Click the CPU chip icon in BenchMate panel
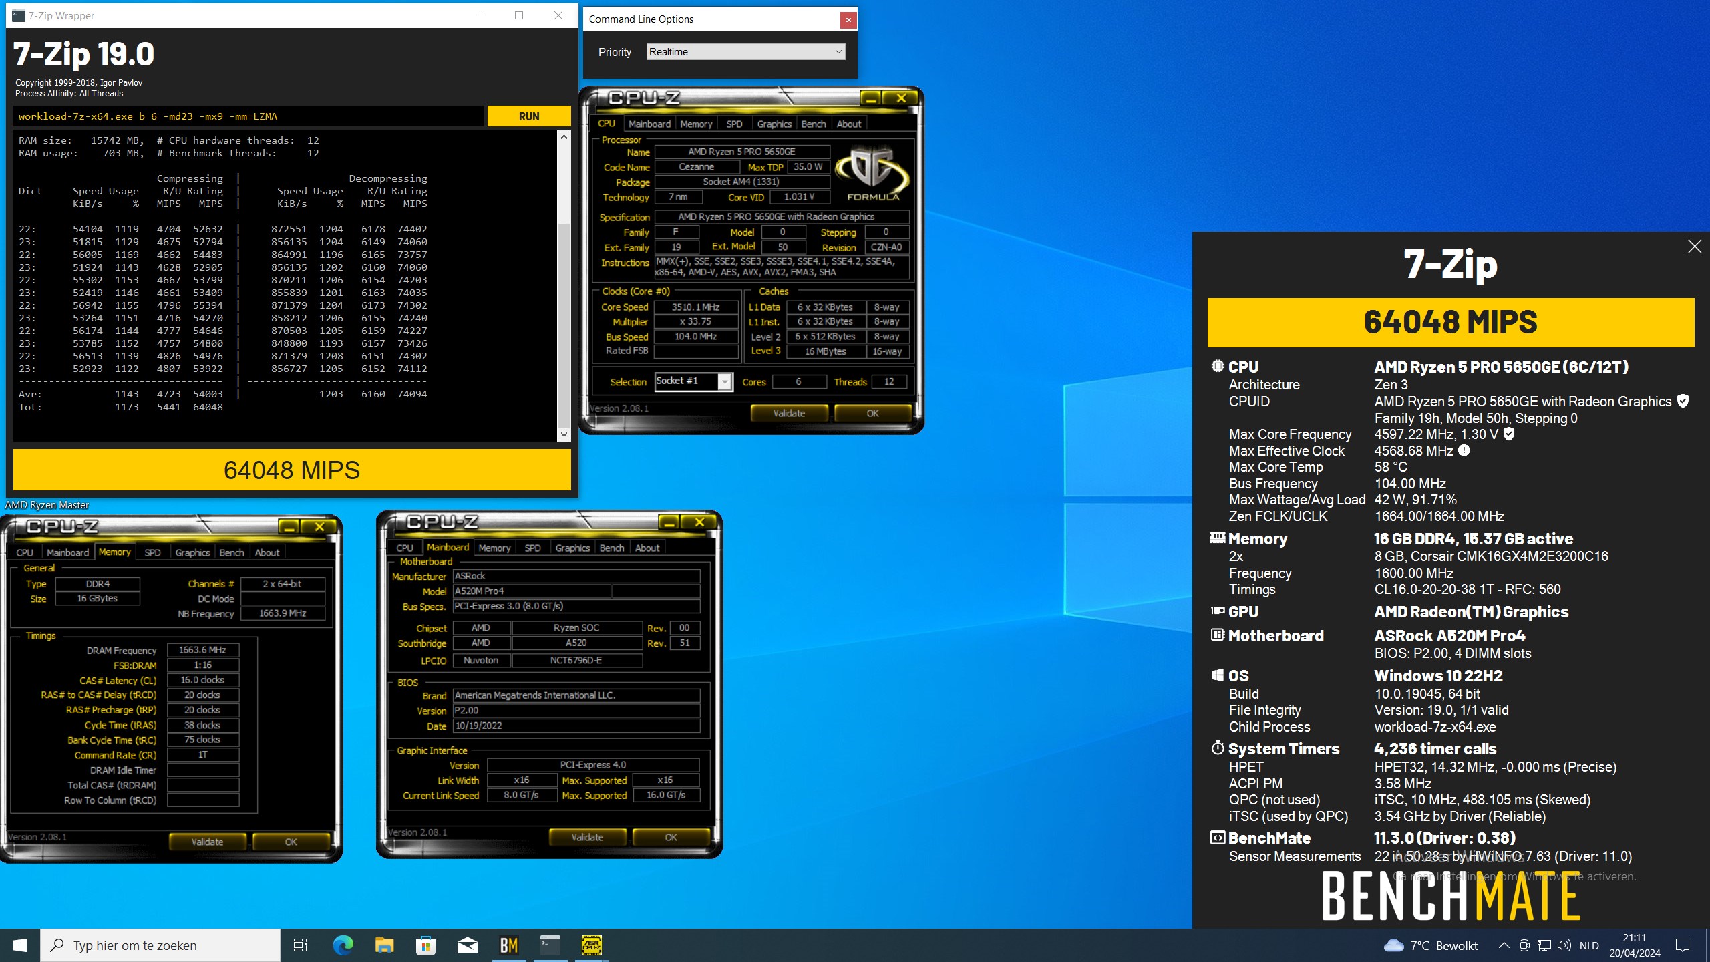Screen dimensions: 1710x962 [x=1218, y=367]
